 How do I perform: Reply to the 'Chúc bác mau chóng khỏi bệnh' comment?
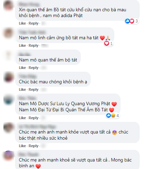(34, 89)
